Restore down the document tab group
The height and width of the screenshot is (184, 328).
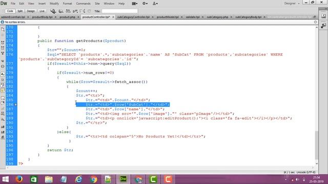coord(314,17)
